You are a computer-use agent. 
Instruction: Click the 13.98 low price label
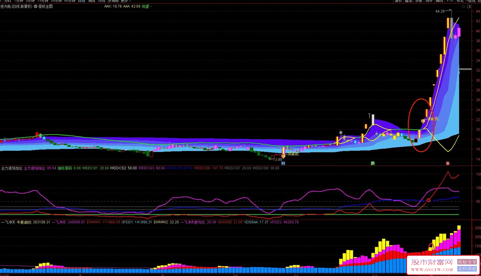point(277,159)
